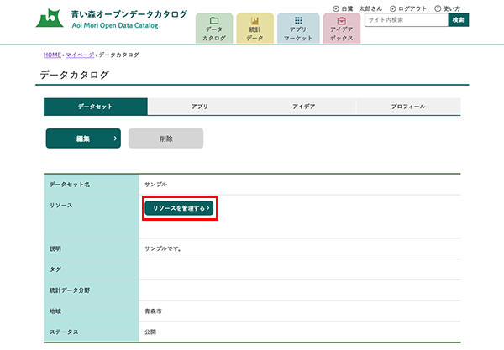Open the user name link in header
Screen dimensions: 504x350
[358, 8]
